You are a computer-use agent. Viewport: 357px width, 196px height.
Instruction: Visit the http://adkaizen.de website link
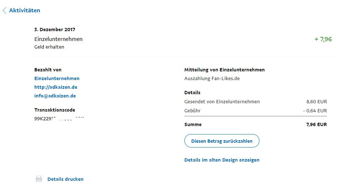[56, 87]
